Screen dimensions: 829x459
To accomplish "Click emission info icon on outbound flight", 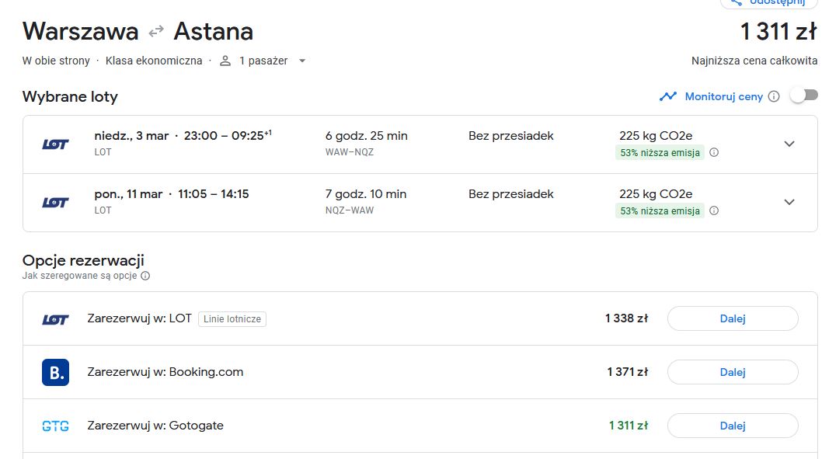I will [x=714, y=152].
